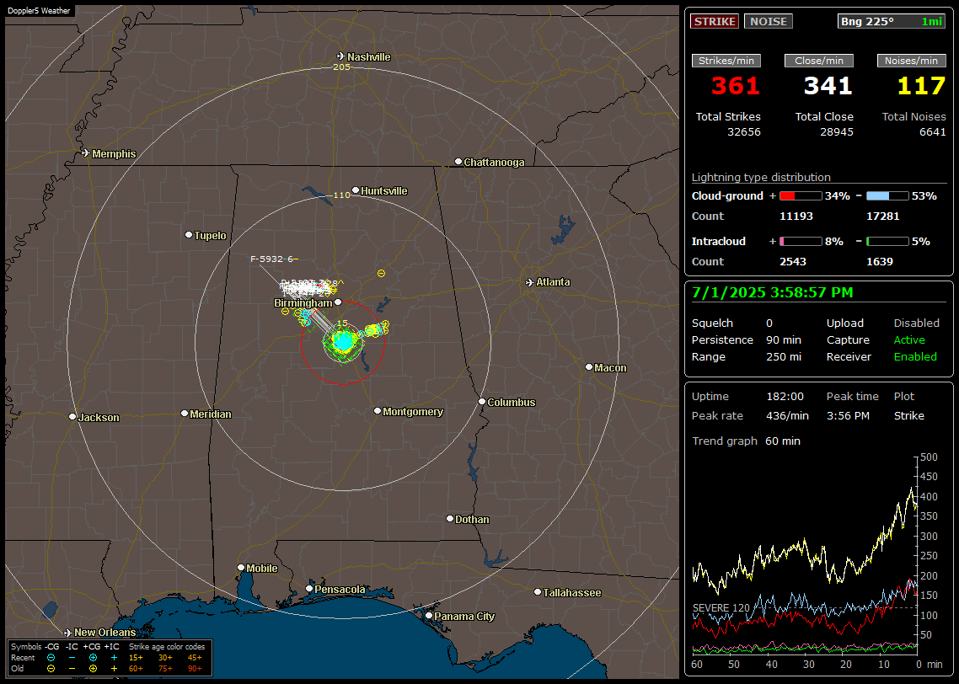Select the Huntsville city marker dot
959x684 pixels.
(356, 190)
